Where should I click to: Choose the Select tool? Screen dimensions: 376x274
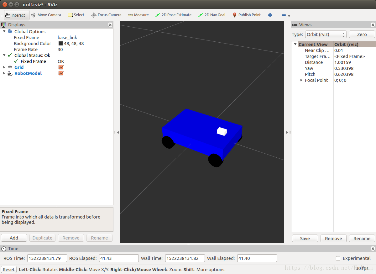tap(76, 15)
